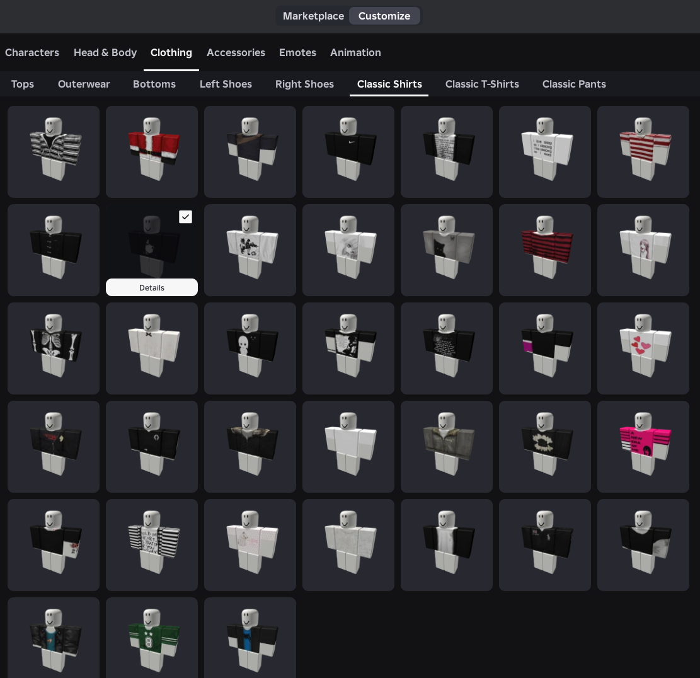Open the Accessories tab
The image size is (700, 678).
click(x=236, y=52)
